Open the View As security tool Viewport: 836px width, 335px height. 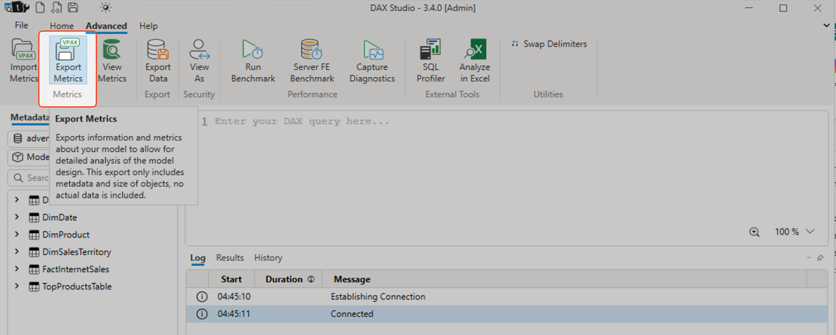click(x=199, y=60)
